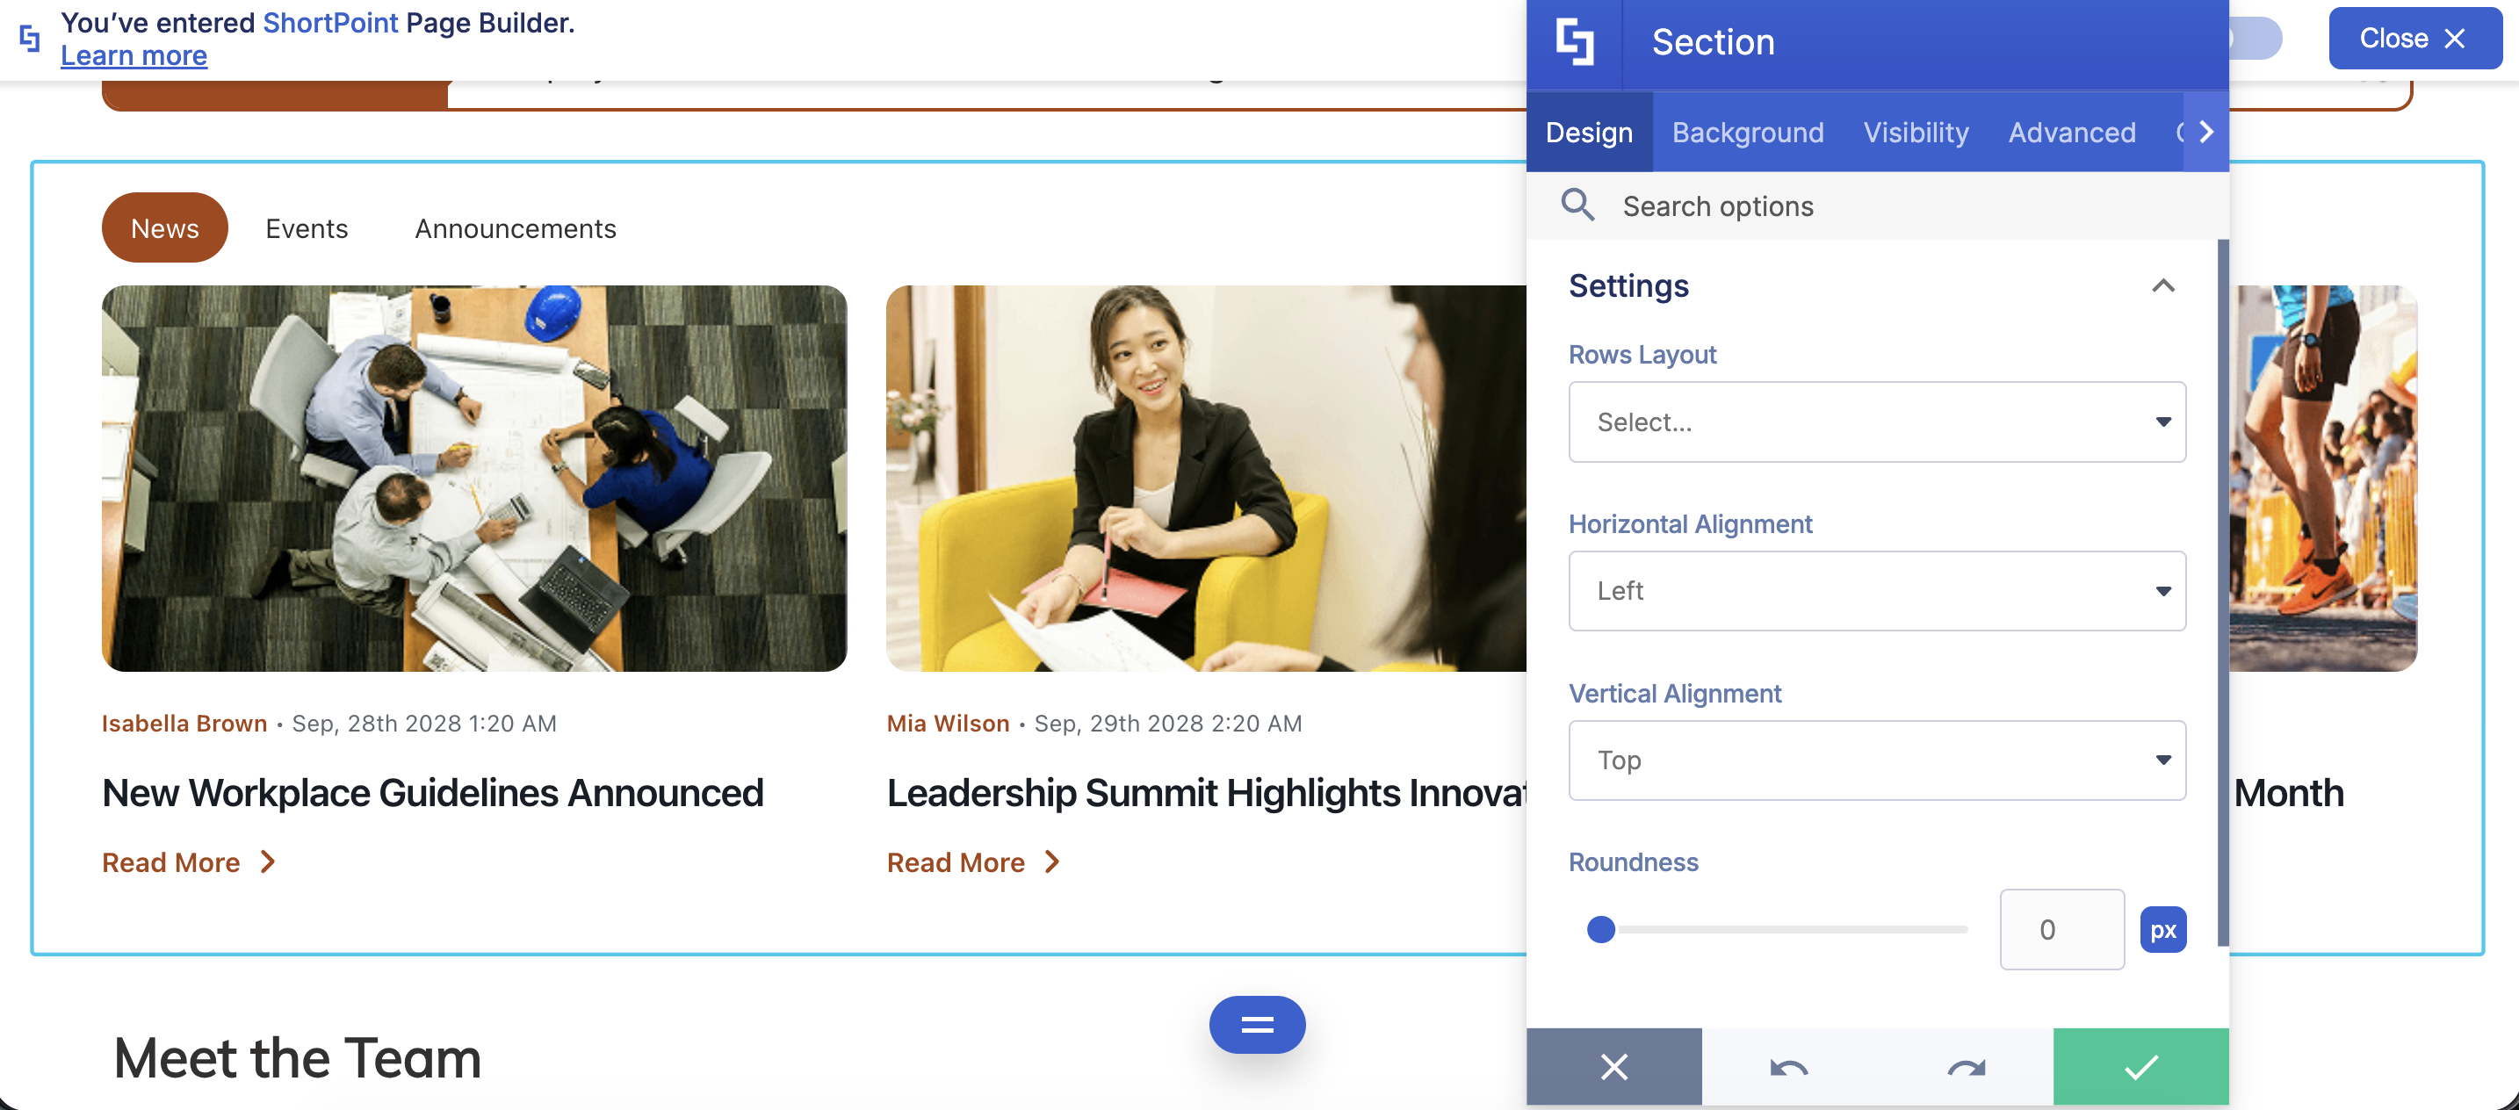Click the Roundness slider handle
The width and height of the screenshot is (2519, 1110).
[1601, 929]
